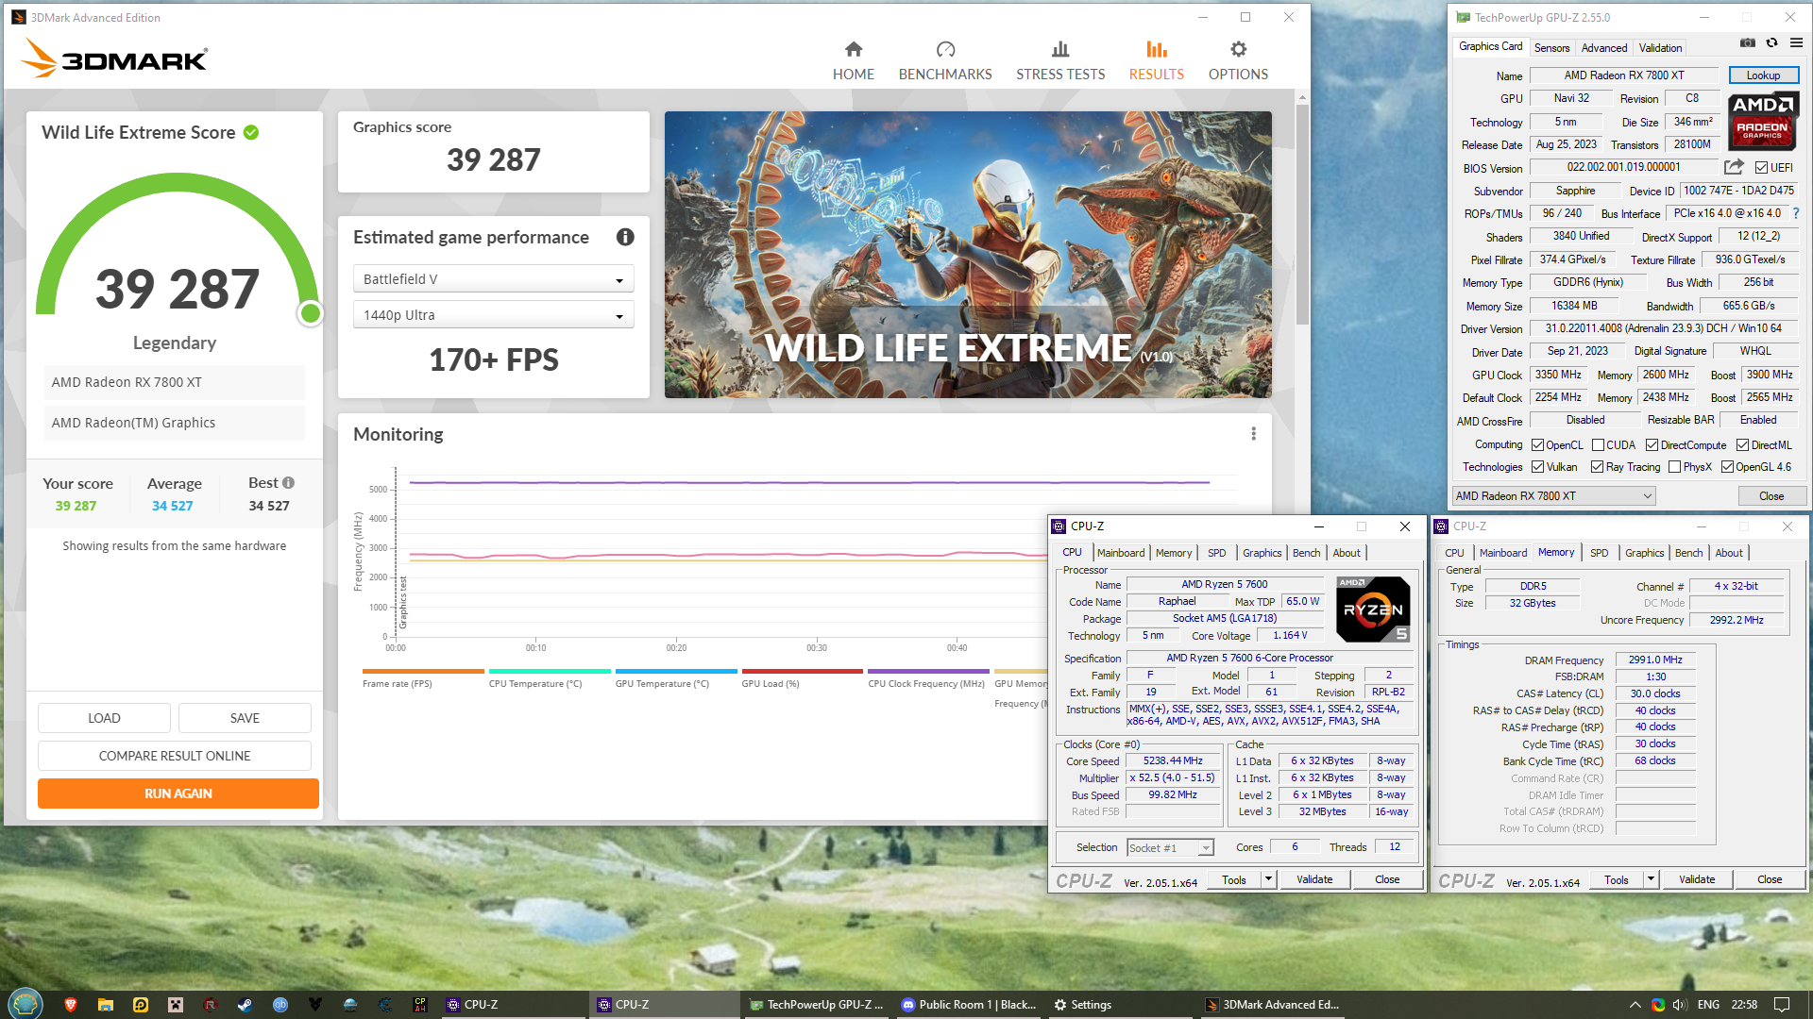Launch Steam from the taskbar
Viewport: 1813px width, 1019px height.
pyautogui.click(x=245, y=1005)
